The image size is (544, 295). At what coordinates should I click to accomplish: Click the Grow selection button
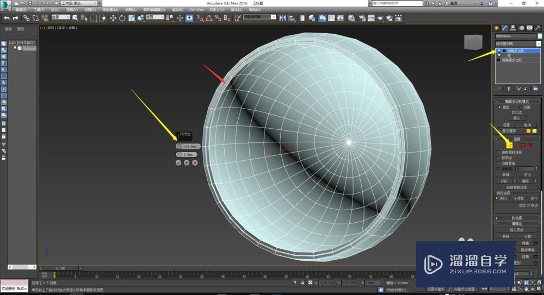pos(528,175)
